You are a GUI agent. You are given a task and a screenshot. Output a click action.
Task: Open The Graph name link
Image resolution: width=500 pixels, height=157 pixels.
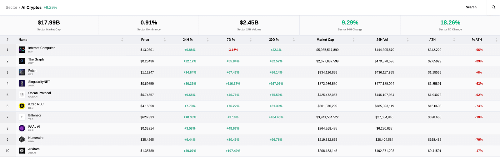pos(36,59)
